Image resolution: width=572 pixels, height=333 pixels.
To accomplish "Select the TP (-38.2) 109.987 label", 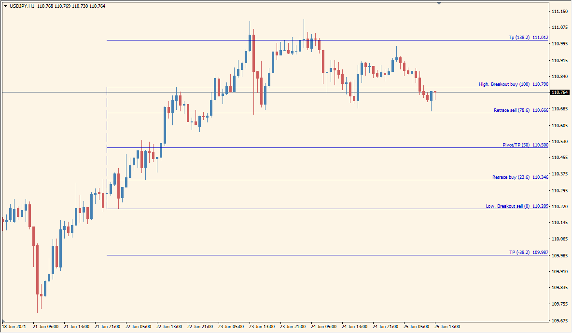I will click(x=529, y=253).
